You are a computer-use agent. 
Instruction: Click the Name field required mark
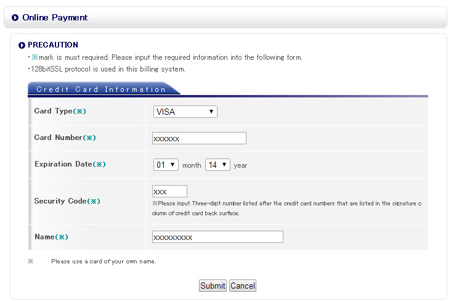pos(62,237)
